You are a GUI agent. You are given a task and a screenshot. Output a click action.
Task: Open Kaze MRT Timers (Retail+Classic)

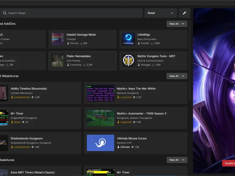coord(33,172)
